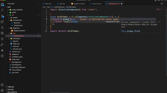This screenshot has width=167, height=93.
Task: Select withTodos.tsx in the file tree
Action: (23, 36)
